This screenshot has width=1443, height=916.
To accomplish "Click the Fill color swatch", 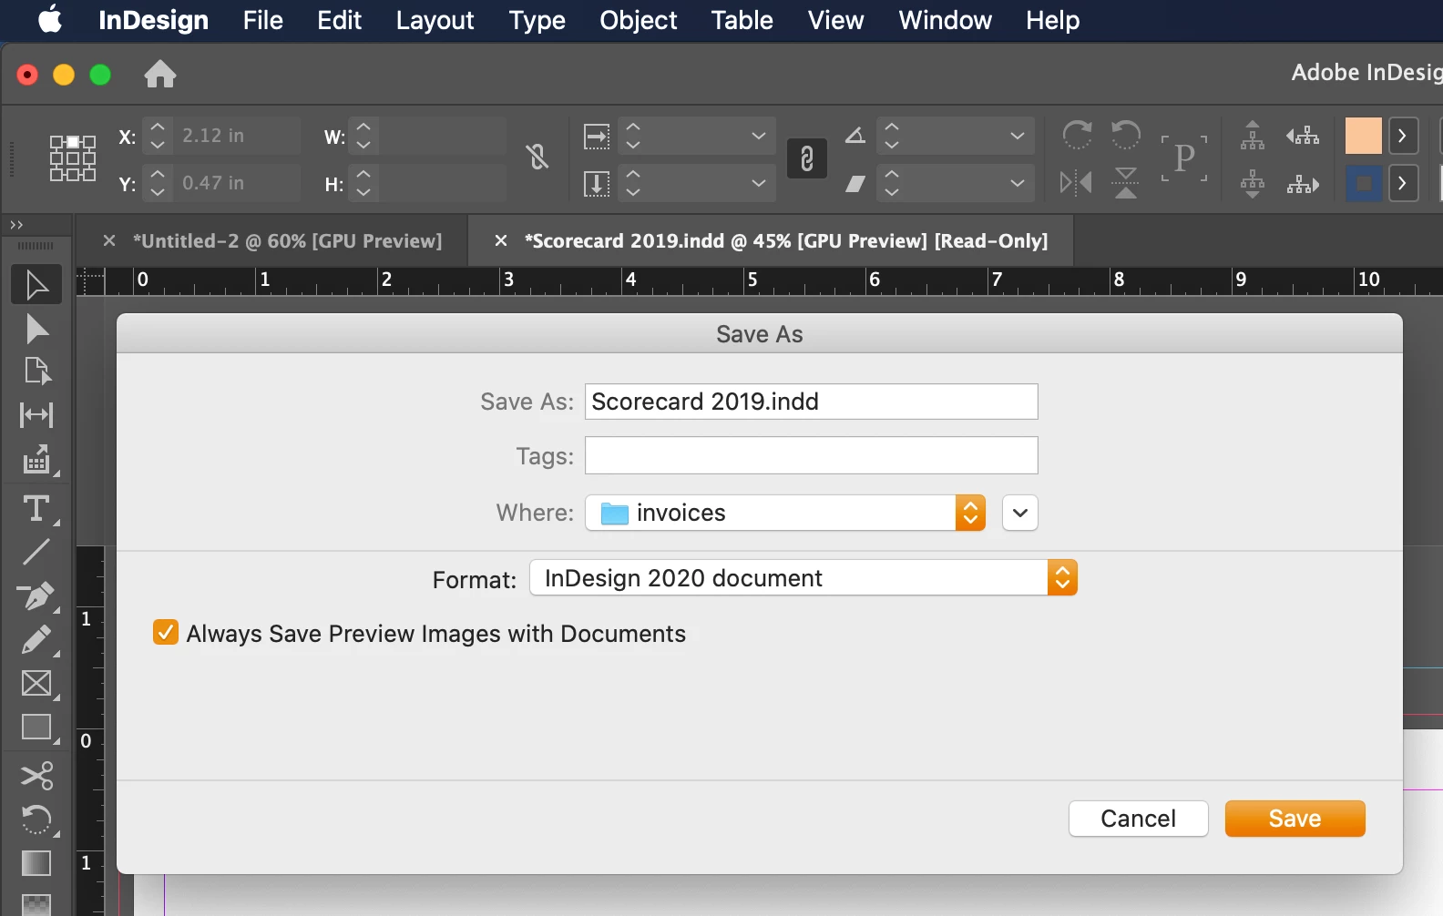I will [x=1364, y=136].
